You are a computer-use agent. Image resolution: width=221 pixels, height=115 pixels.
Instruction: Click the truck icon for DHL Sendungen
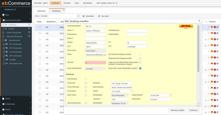(x=7, y=44)
